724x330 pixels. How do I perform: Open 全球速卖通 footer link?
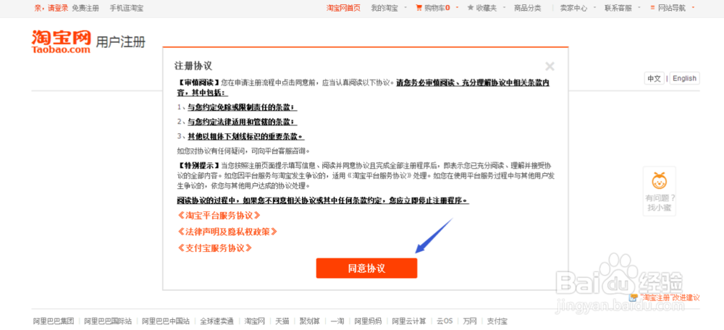(217, 321)
